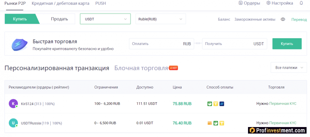Viewport: 310px width, 137px height.
Task: Click the 100 - 6,200 RUB limit
Action: coord(107,104)
